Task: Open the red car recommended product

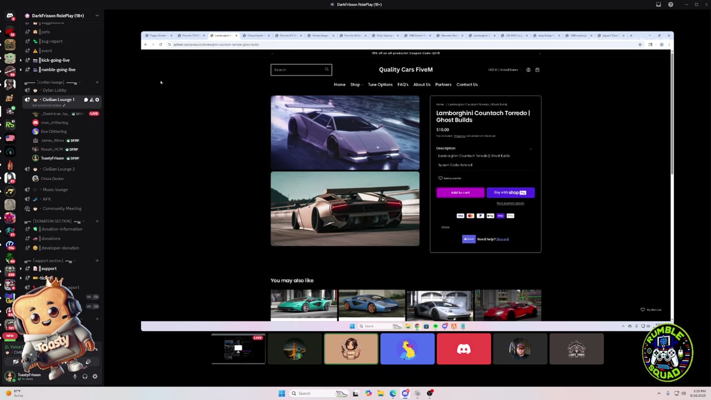Action: (x=508, y=305)
